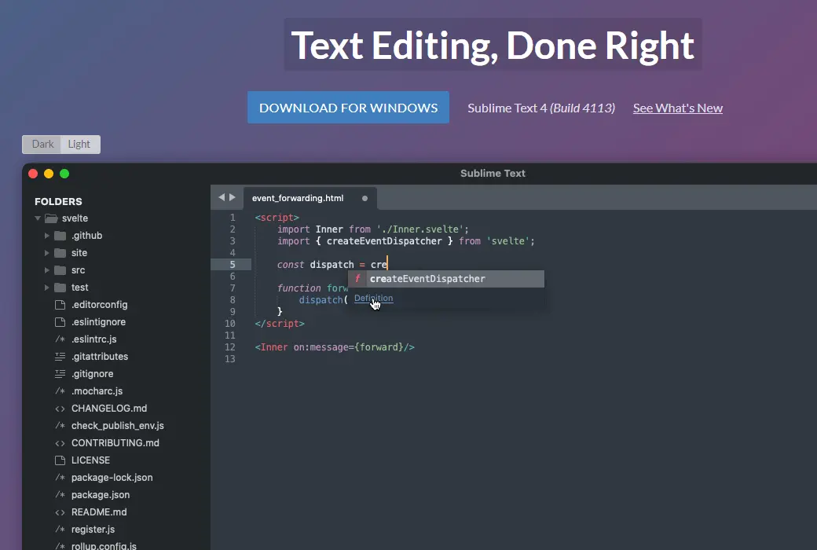Image resolution: width=817 pixels, height=550 pixels.
Task: Switch the screenshot theme to Light
Action: click(79, 145)
